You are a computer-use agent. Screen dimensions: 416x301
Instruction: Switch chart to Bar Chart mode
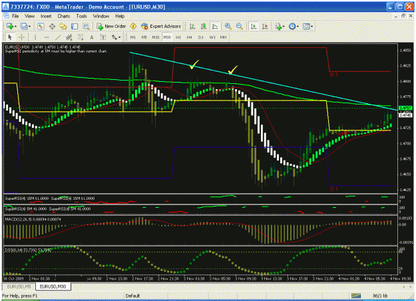point(192,26)
